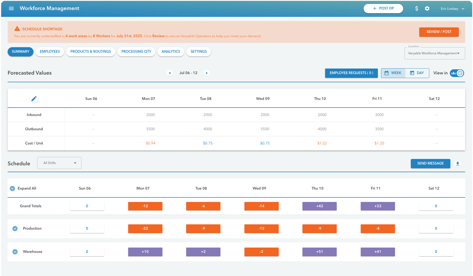Click the dollar sign billing icon
The image size is (473, 276).
pyautogui.click(x=416, y=9)
